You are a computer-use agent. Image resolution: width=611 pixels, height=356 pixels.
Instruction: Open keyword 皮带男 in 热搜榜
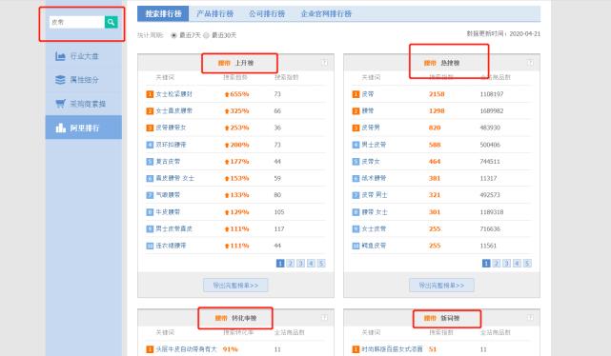[371, 128]
